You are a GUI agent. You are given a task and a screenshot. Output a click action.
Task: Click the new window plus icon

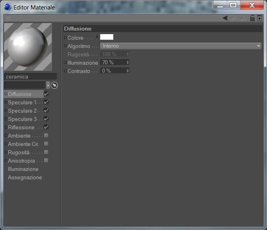tap(259, 18)
